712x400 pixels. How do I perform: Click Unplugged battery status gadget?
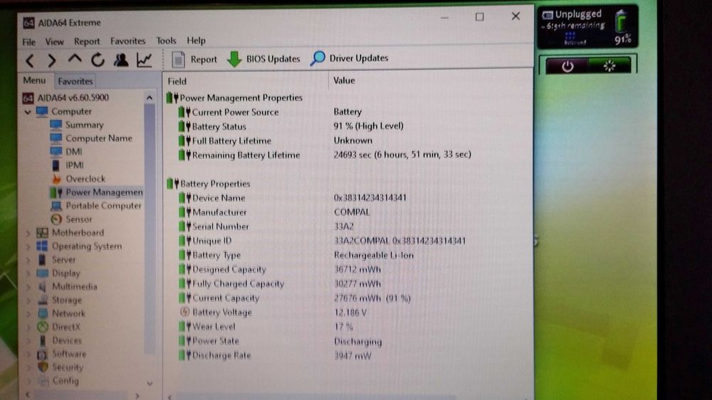tap(587, 26)
